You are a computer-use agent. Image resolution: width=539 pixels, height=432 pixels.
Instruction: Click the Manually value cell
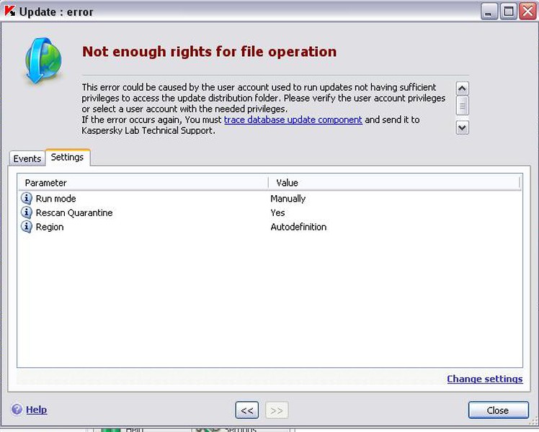pos(288,199)
